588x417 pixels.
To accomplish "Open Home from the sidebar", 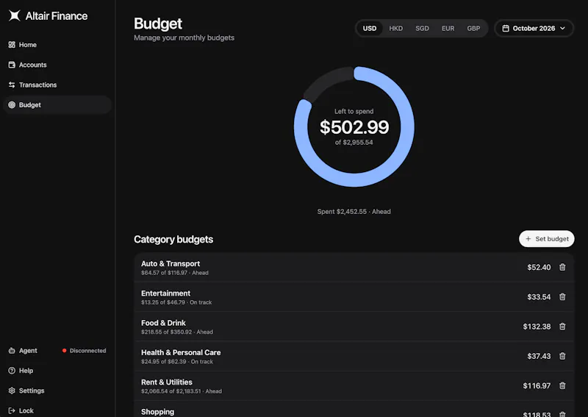I will click(57, 45).
